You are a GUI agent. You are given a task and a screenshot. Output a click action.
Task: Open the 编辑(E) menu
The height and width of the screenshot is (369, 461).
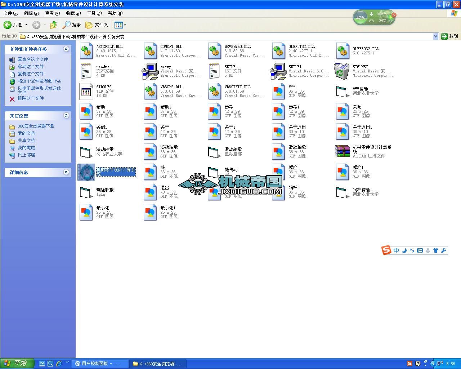31,13
